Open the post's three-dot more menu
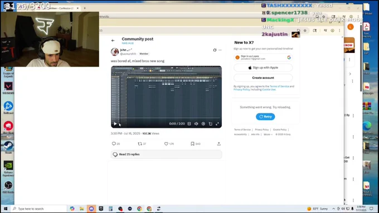This screenshot has height=213, width=379. pos(220,50)
